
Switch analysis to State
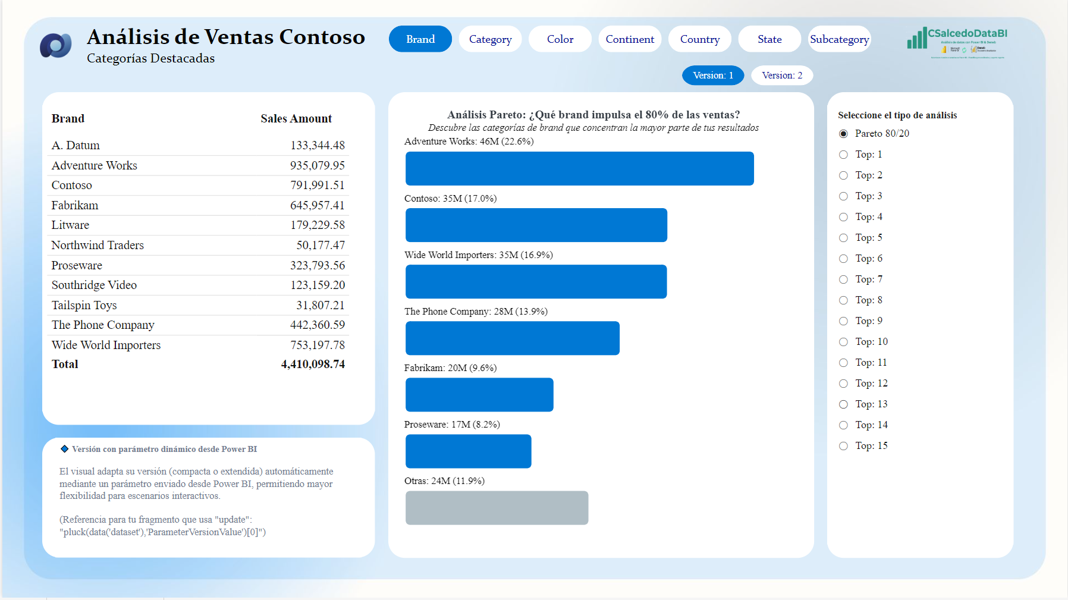769,39
